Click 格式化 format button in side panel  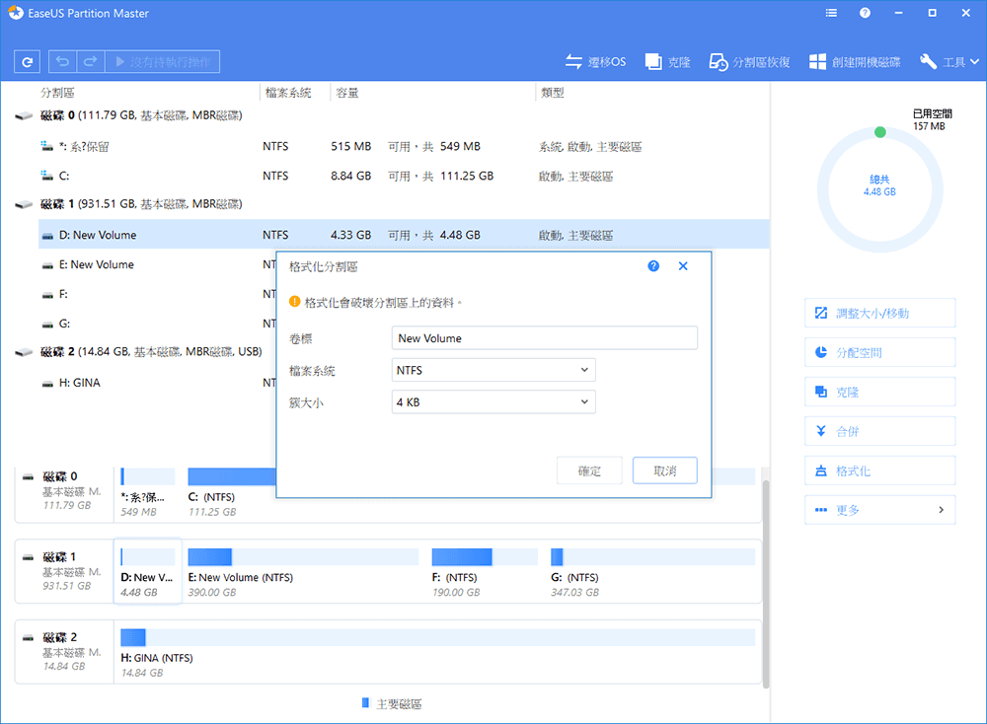coord(879,471)
